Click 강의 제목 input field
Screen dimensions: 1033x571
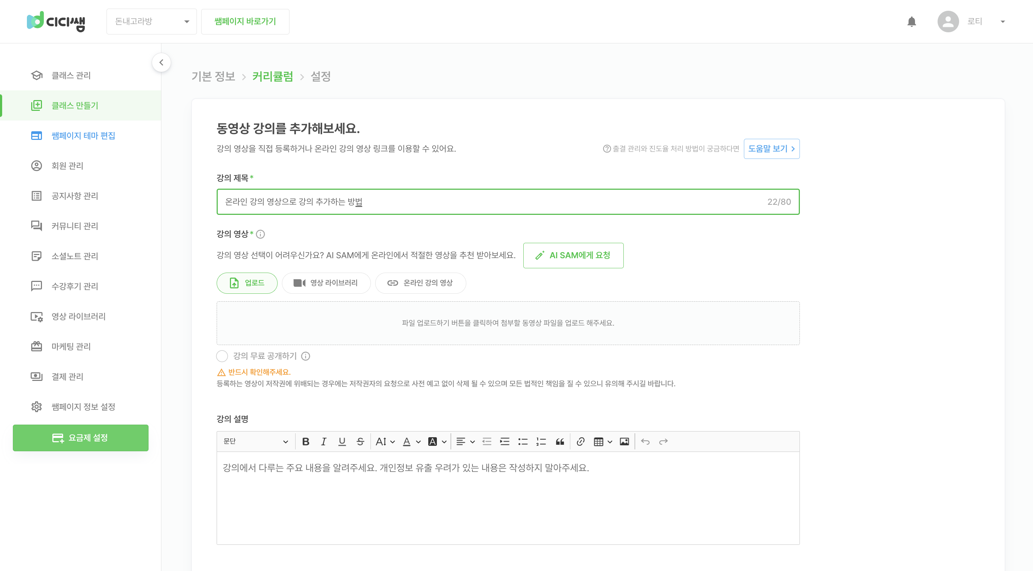click(508, 202)
